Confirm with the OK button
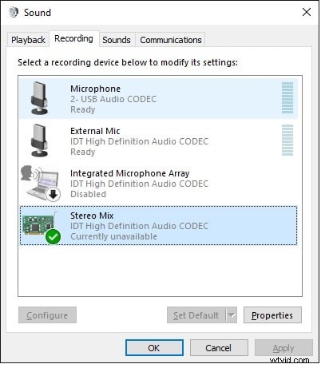Image resolution: width=325 pixels, height=368 pixels. [x=154, y=348]
